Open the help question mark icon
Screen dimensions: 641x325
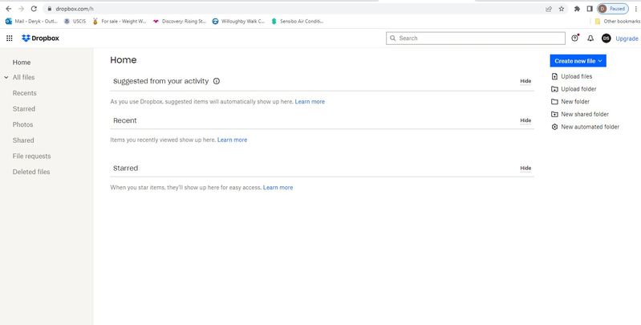click(575, 38)
